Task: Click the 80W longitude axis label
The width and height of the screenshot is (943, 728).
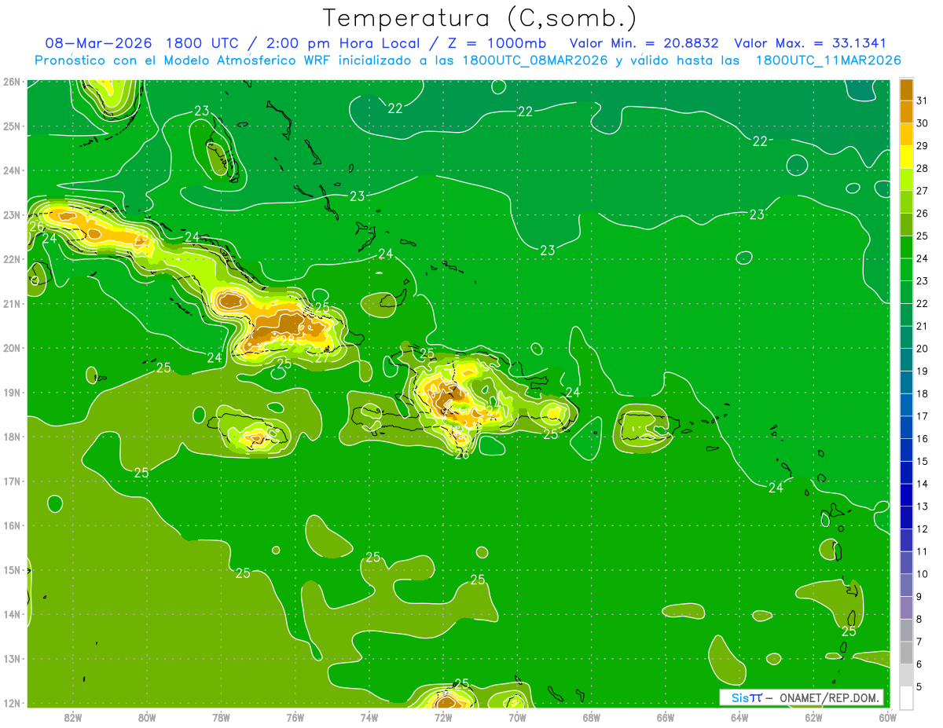Action: click(x=147, y=717)
